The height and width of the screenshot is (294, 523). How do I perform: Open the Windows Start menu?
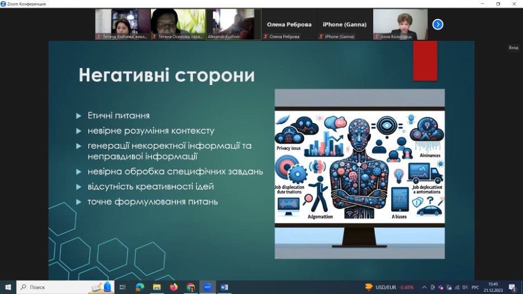[8, 287]
